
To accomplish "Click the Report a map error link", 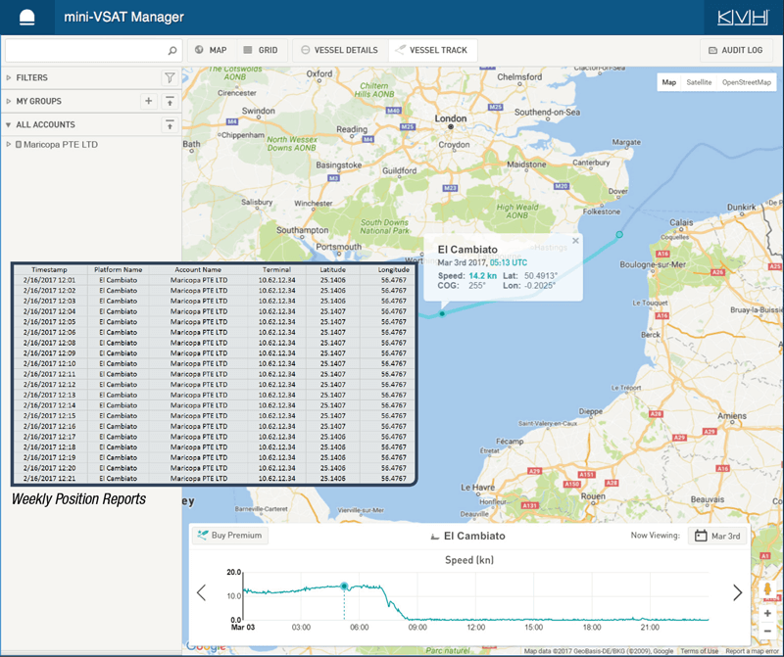I will pos(751,651).
